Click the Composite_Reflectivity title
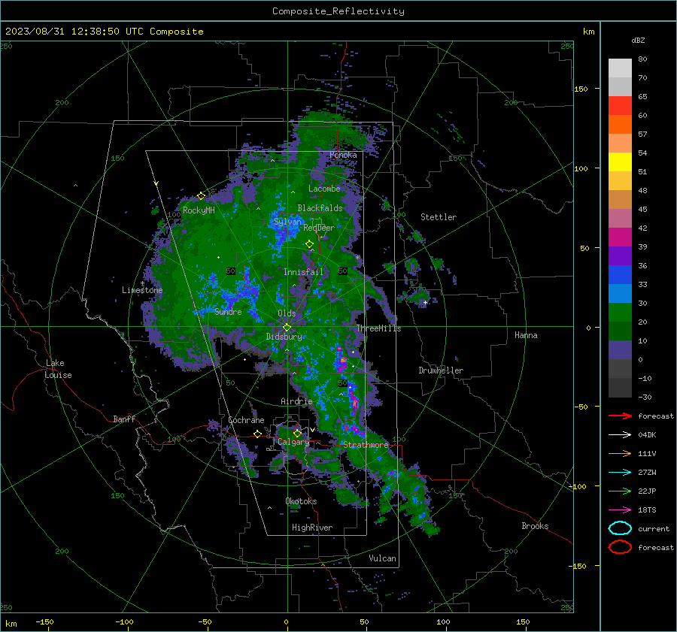 click(338, 11)
